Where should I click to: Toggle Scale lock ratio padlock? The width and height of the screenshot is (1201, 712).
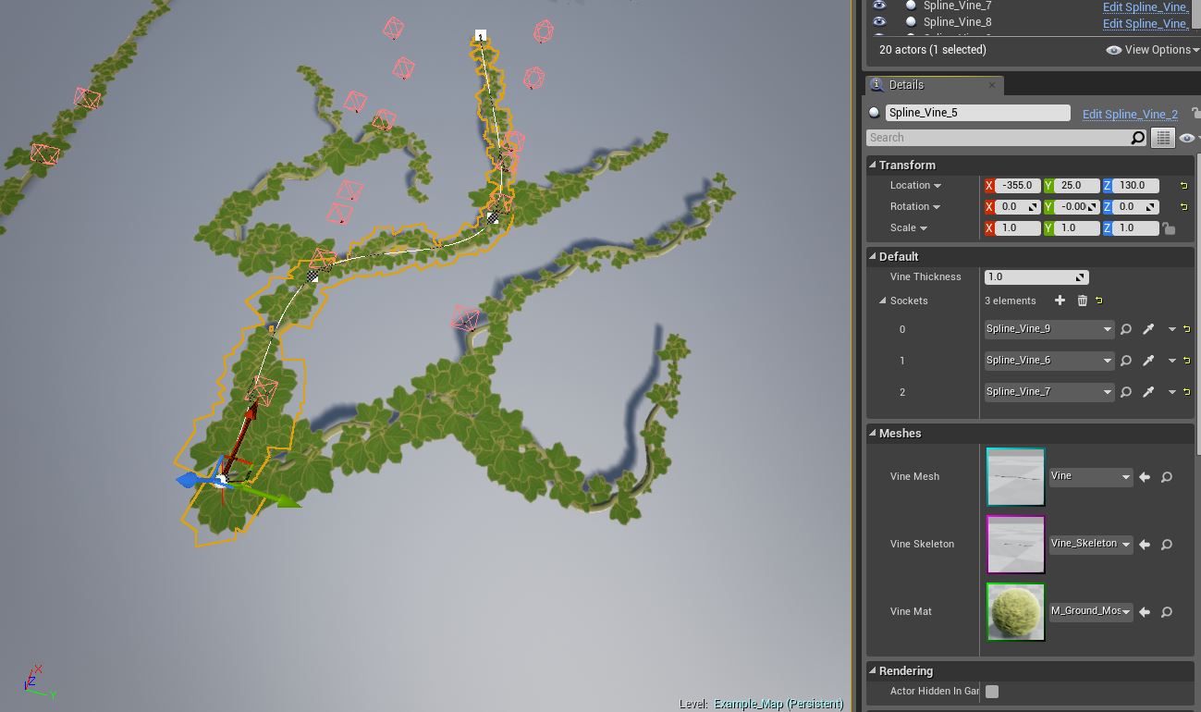point(1170,228)
